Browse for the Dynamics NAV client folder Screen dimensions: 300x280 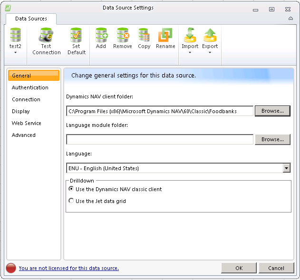272,111
